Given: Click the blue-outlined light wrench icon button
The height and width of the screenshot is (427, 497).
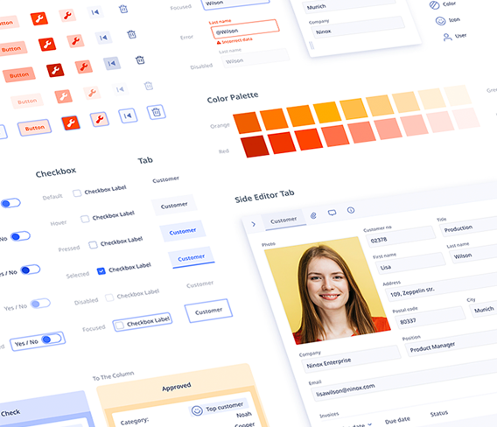Looking at the screenshot, I should [99, 119].
